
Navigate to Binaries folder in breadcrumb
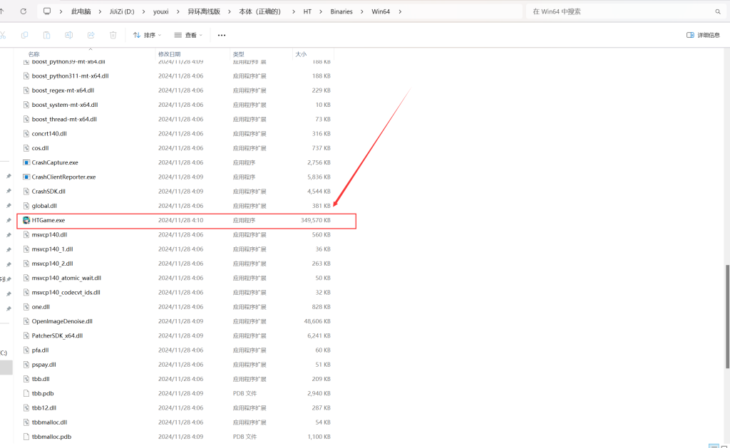point(341,11)
